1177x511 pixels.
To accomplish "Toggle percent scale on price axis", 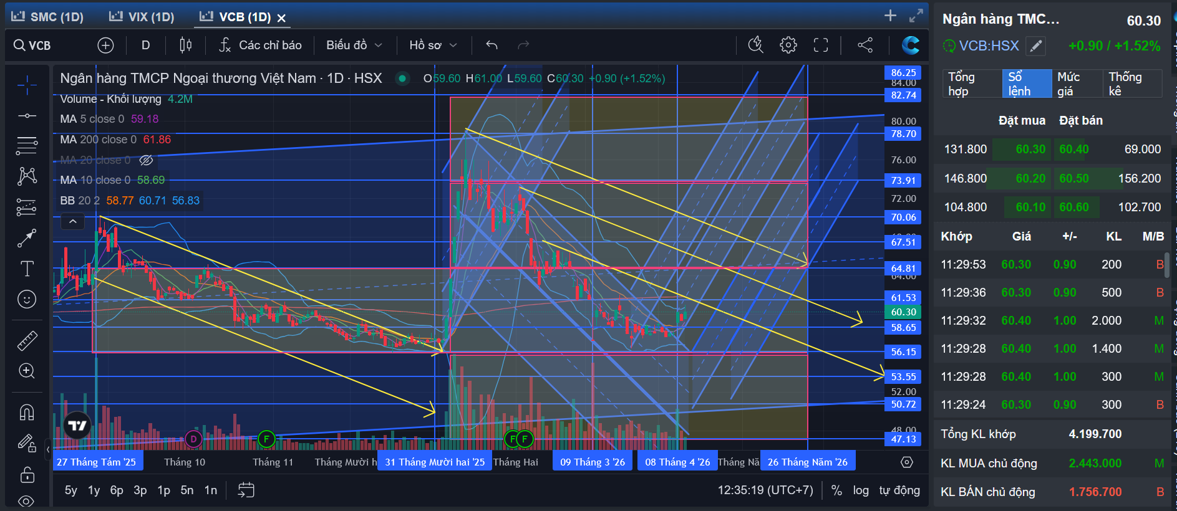I will click(x=837, y=490).
